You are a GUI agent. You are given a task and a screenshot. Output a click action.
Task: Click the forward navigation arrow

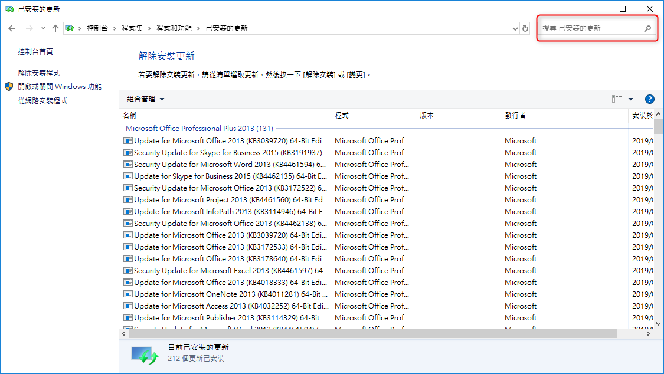(x=30, y=28)
